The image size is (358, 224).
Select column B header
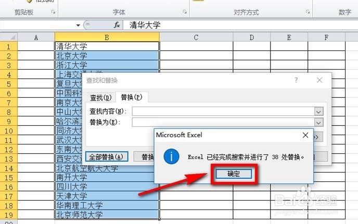click(x=107, y=37)
